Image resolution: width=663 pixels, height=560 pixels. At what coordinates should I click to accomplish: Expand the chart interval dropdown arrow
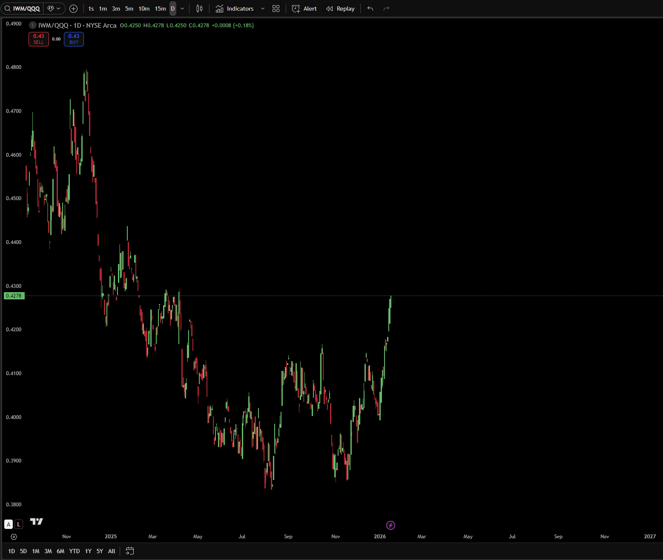pyautogui.click(x=182, y=9)
